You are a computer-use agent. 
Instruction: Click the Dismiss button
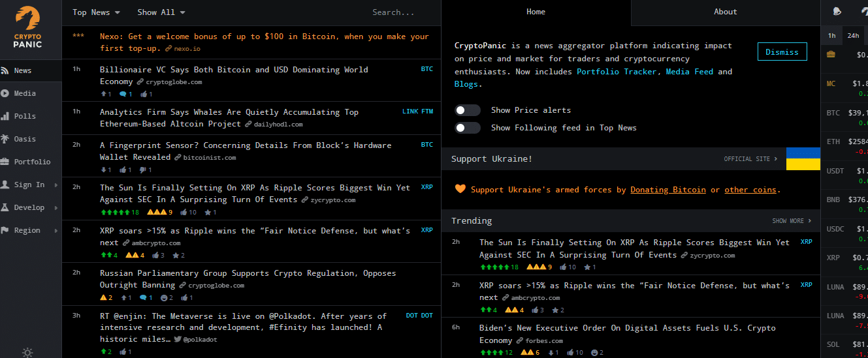tap(782, 52)
